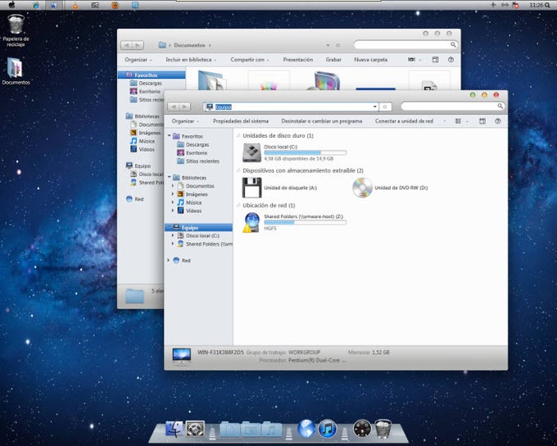Click Shared Folders (Z:) usage bar
Image resolution: width=557 pixels, height=446 pixels.
tap(306, 222)
